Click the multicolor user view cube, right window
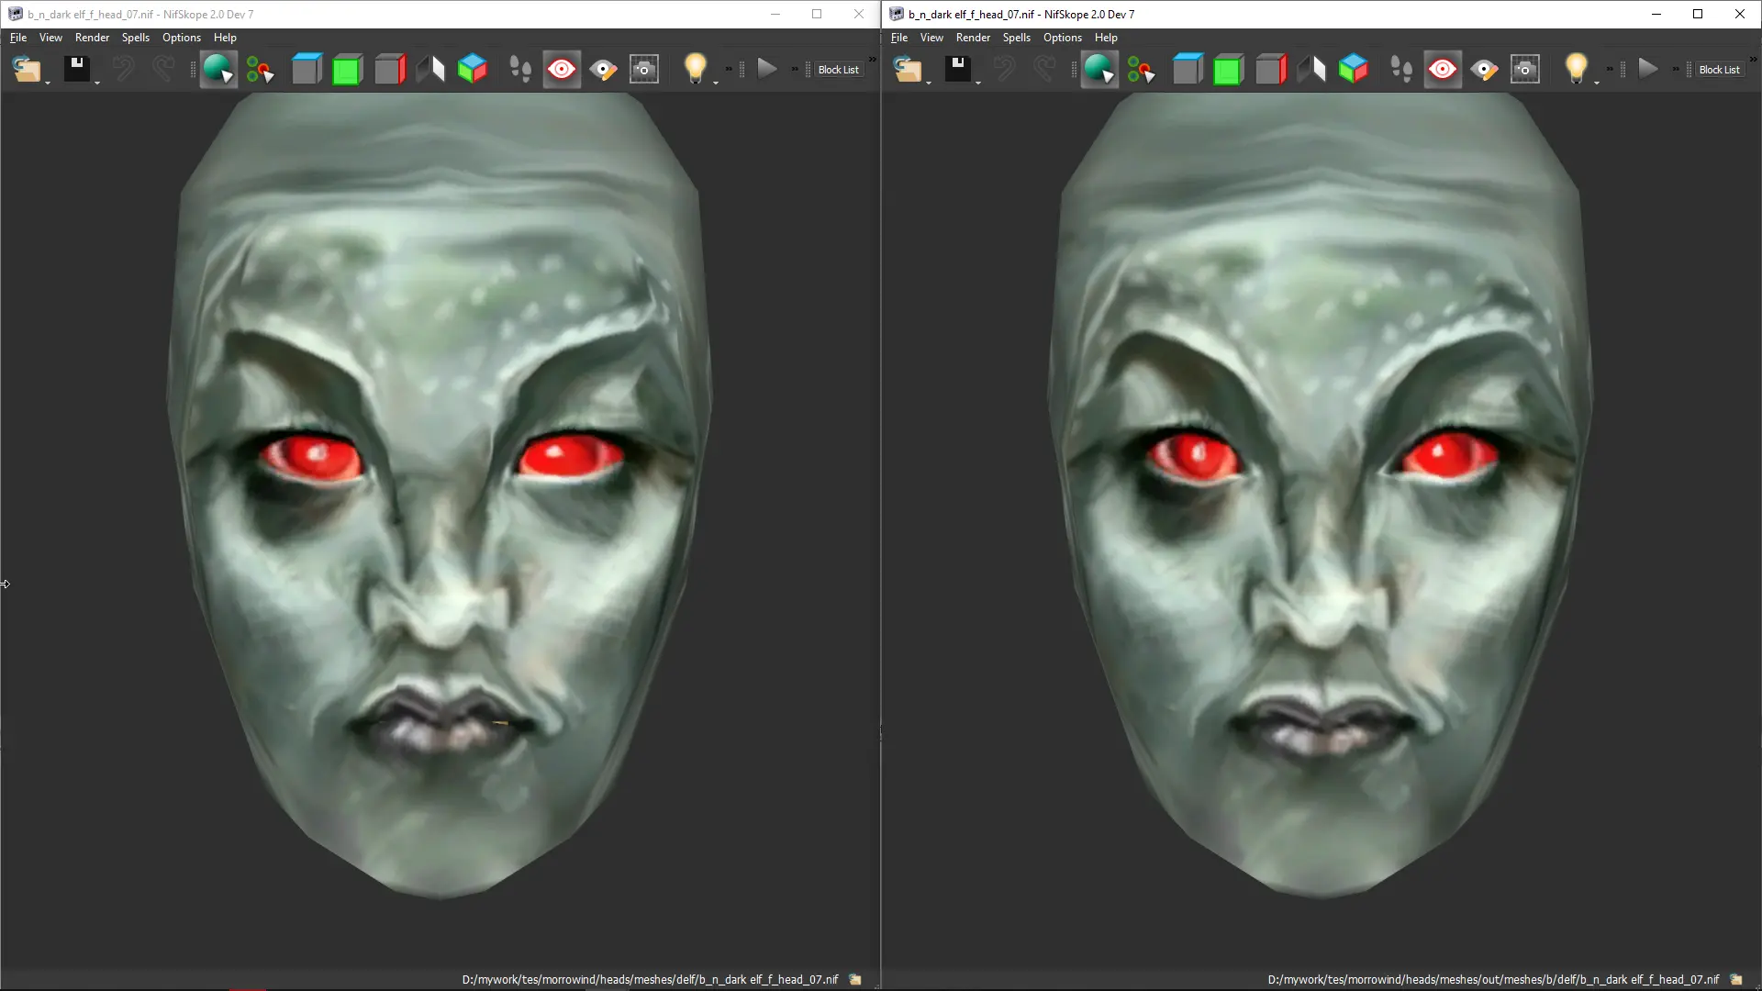 tap(1354, 70)
